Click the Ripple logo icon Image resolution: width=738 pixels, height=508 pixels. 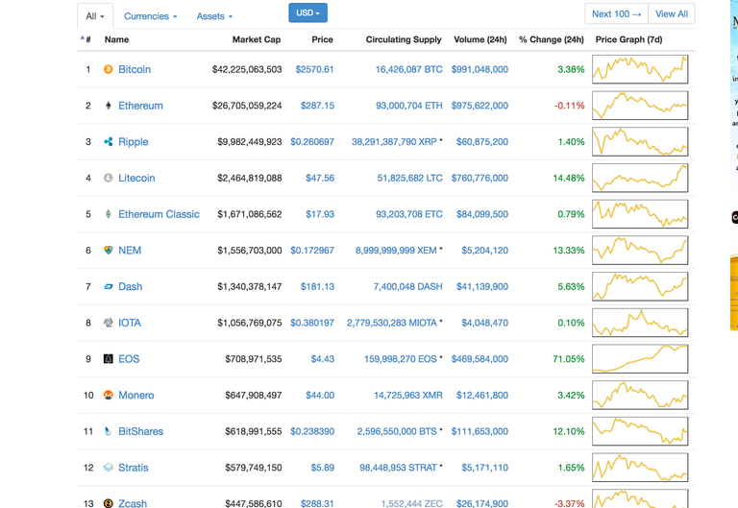(109, 142)
